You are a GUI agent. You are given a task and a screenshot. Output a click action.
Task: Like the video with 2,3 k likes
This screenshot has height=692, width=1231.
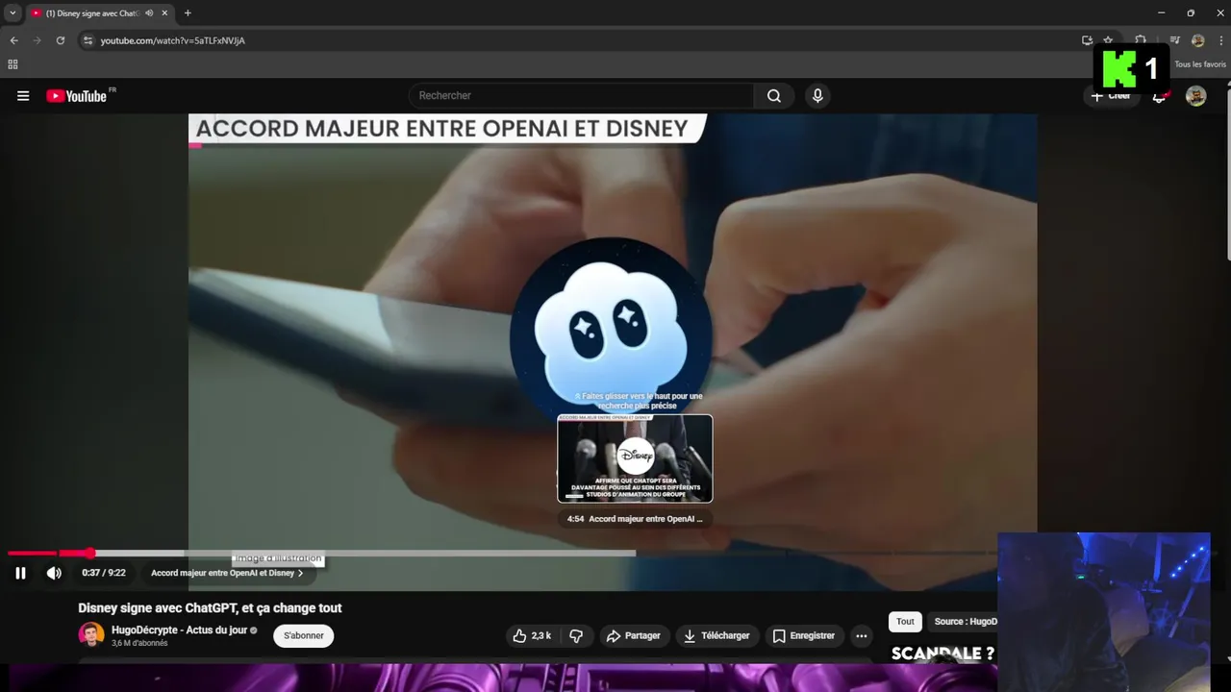[x=532, y=635]
